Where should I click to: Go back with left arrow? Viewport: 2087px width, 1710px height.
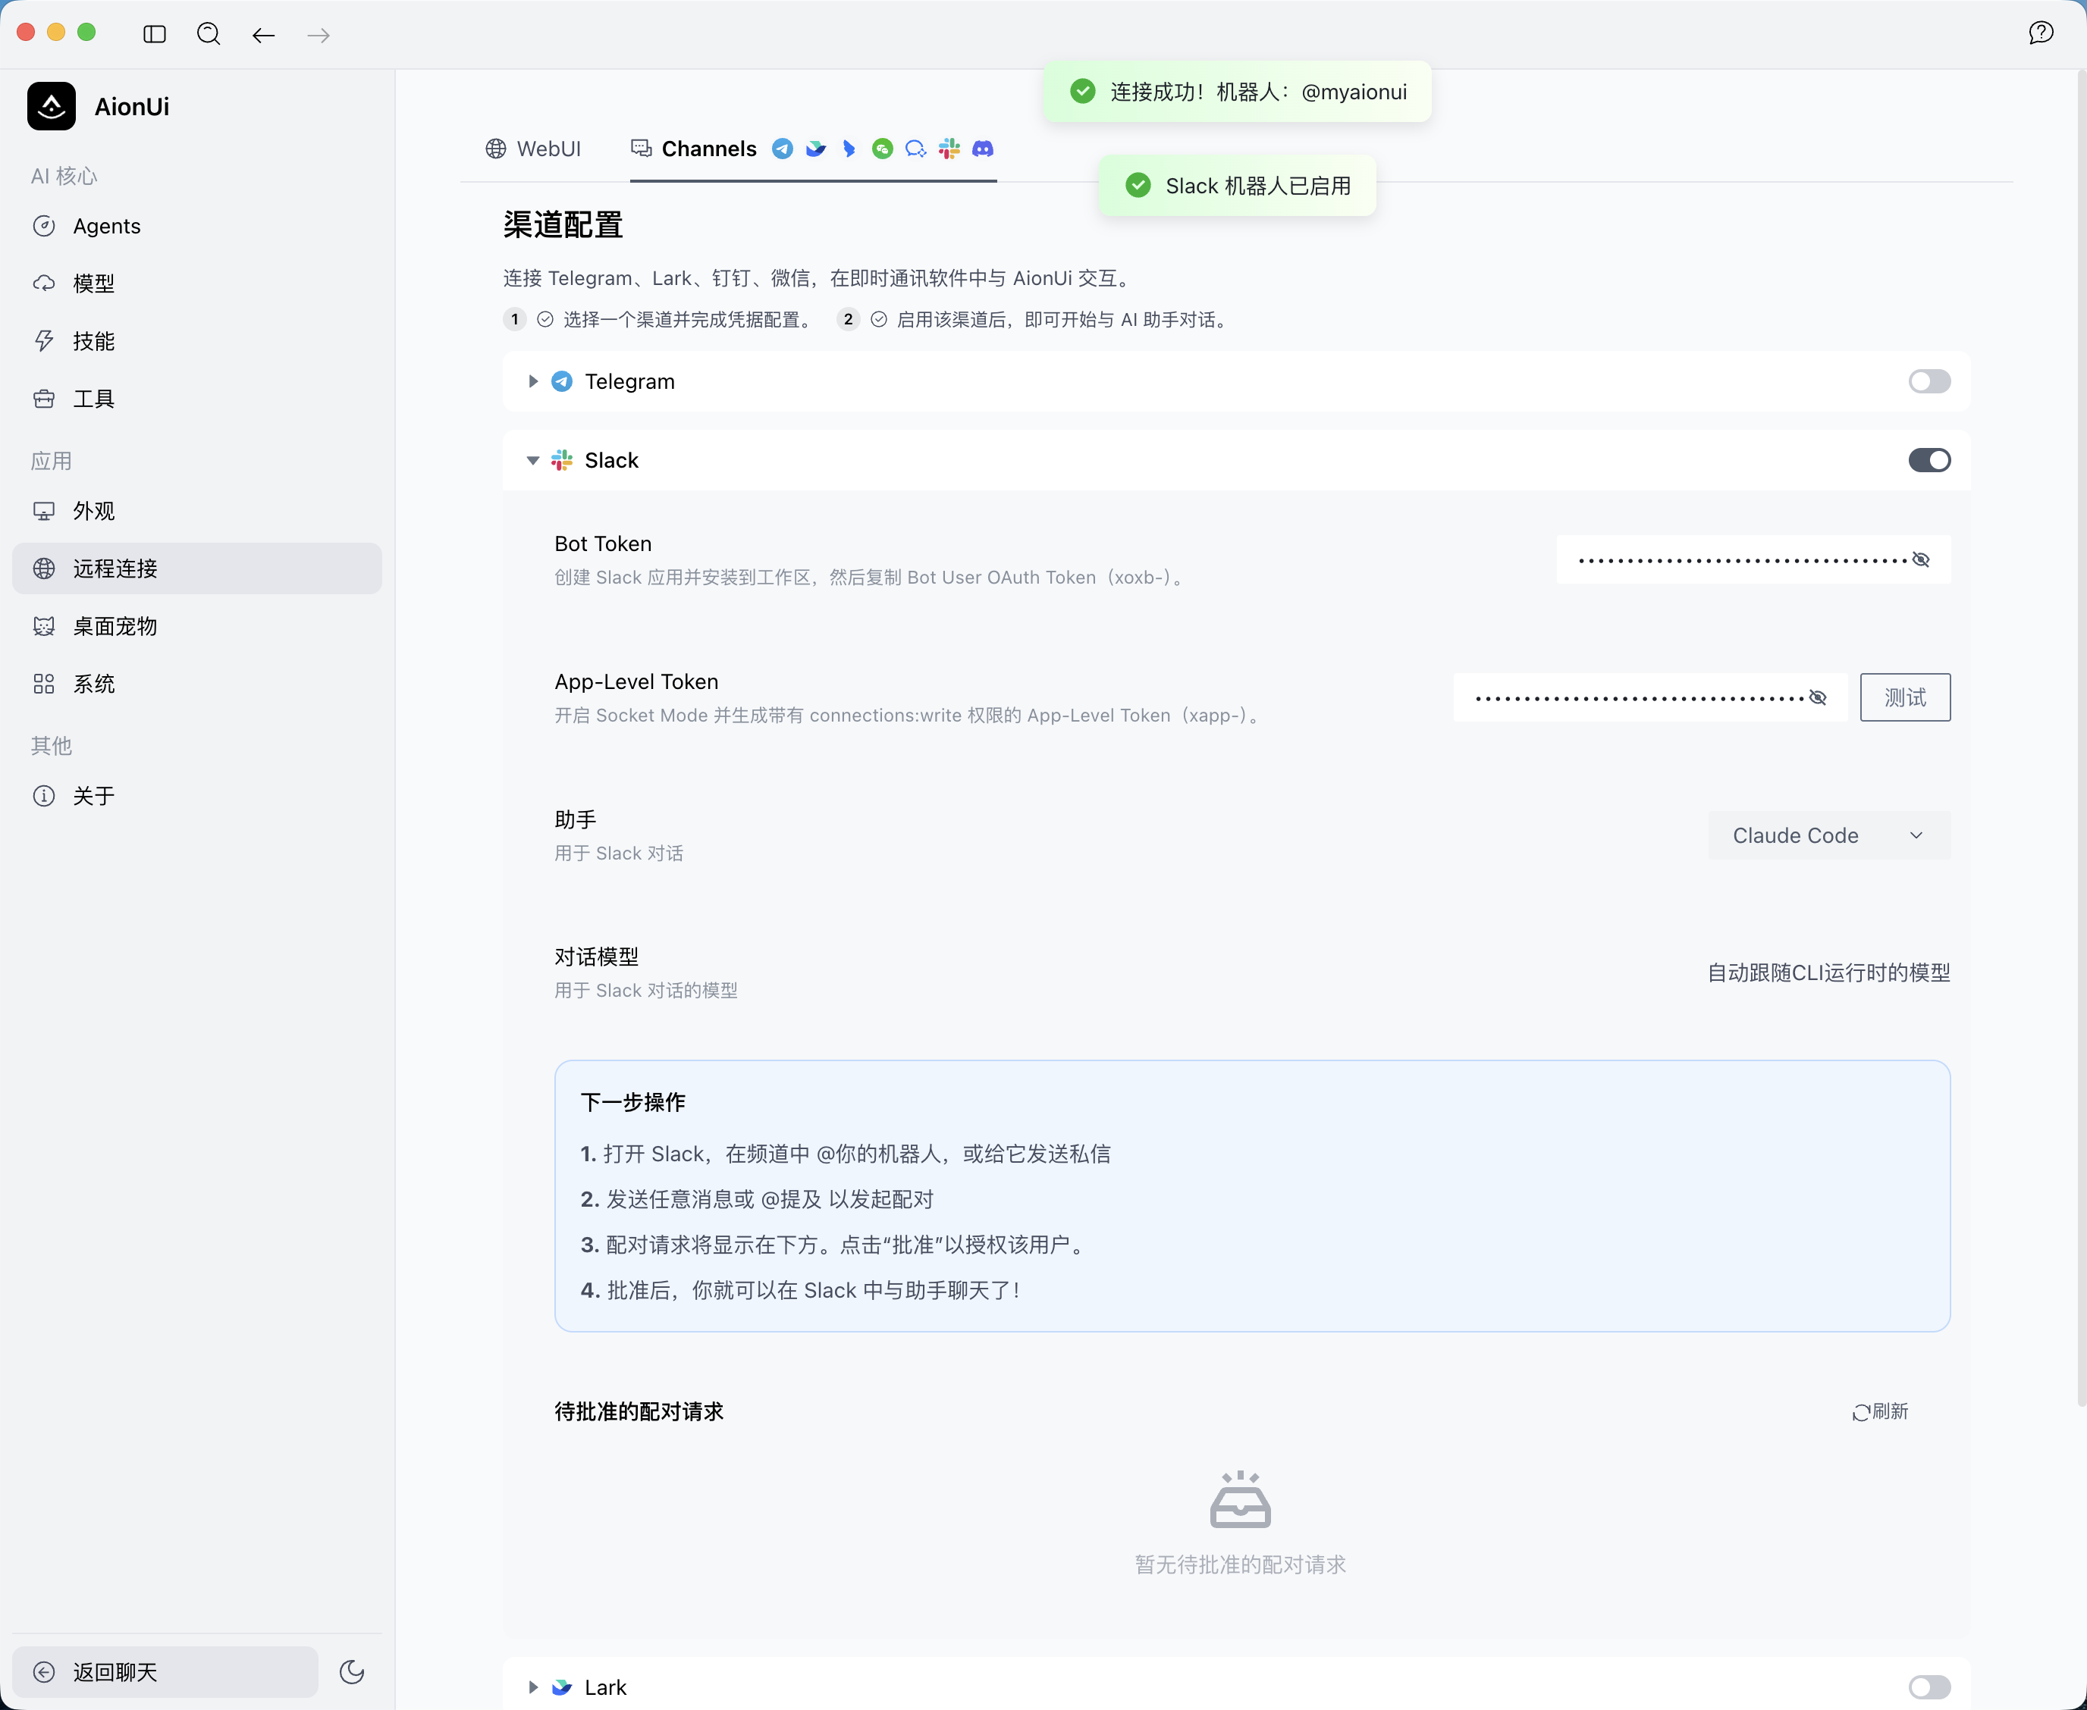[x=263, y=36]
